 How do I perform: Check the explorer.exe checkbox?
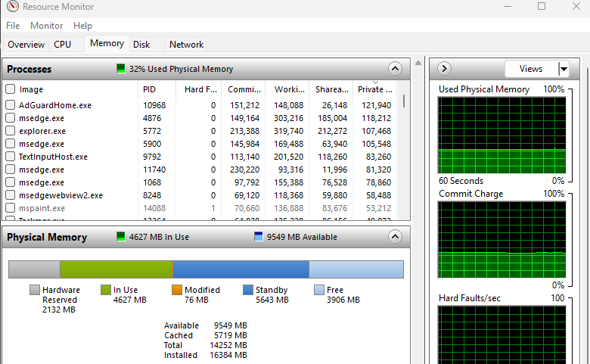coord(10,131)
